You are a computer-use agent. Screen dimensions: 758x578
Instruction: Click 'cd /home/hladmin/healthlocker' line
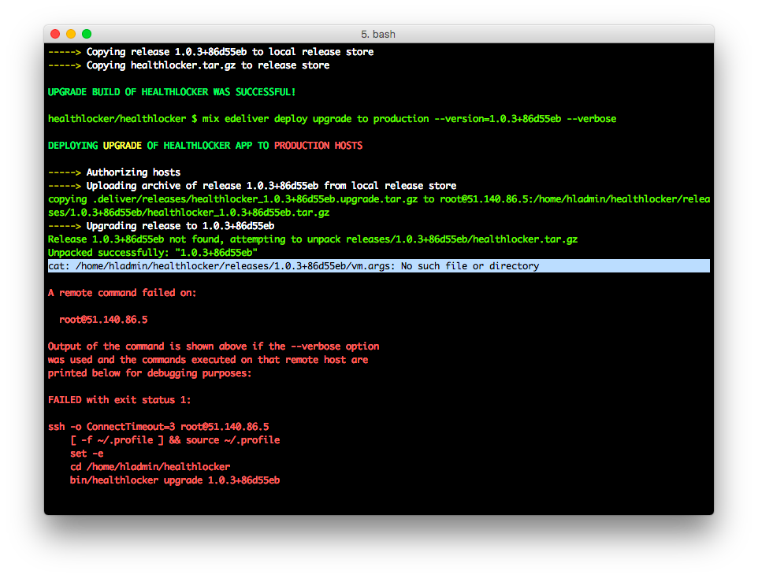tap(150, 467)
